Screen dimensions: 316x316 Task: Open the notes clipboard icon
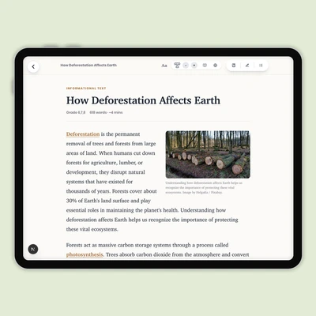pos(234,66)
